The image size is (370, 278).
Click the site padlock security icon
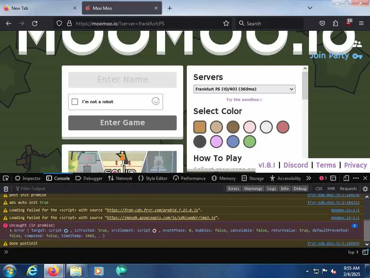click(x=69, y=23)
